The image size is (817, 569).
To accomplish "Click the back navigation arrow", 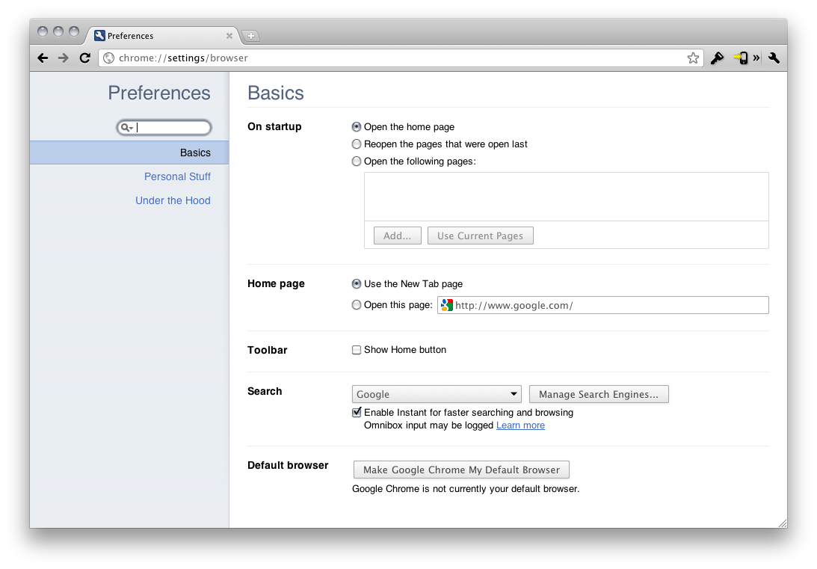I will click(43, 58).
